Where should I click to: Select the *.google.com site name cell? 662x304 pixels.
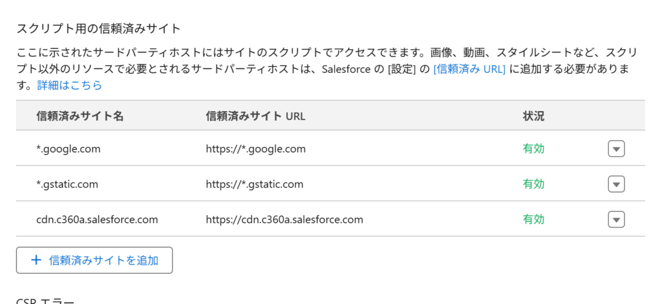pos(69,149)
